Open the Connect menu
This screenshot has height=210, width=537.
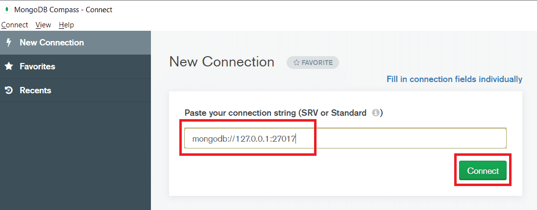(x=15, y=25)
